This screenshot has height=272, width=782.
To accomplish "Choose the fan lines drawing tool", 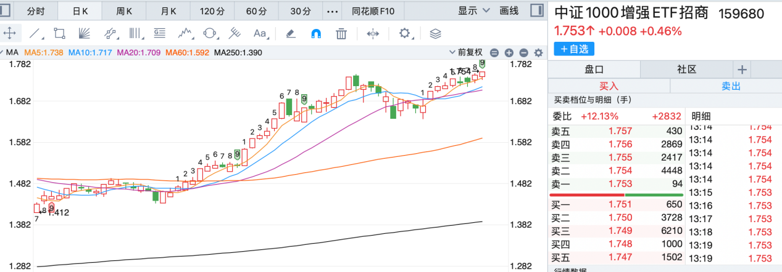I will coord(85,33).
